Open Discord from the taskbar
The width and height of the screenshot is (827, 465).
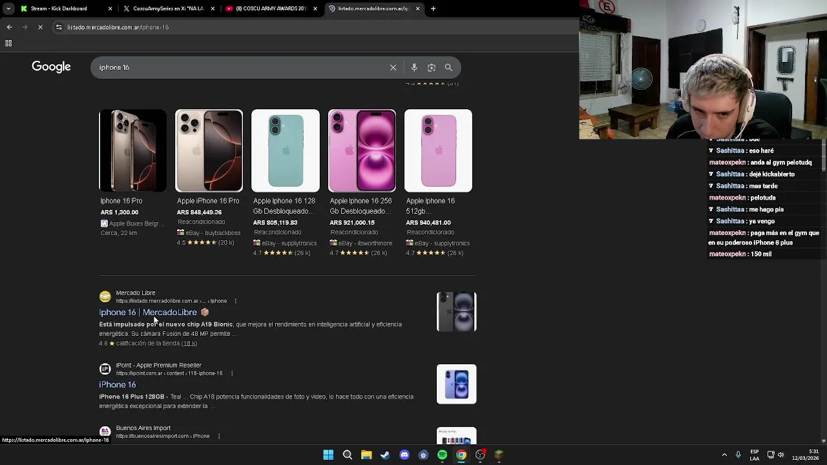click(x=404, y=455)
